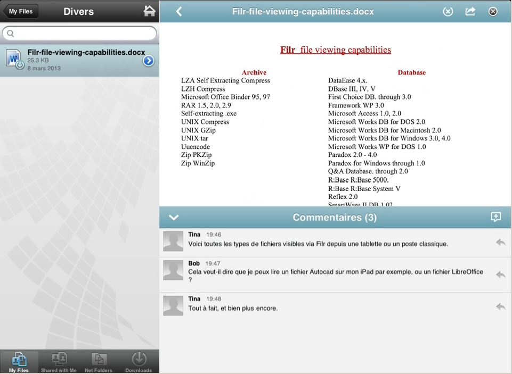The width and height of the screenshot is (512, 374).
Task: Click 'DataEase 4.x.' entry
Action: pos(347,80)
